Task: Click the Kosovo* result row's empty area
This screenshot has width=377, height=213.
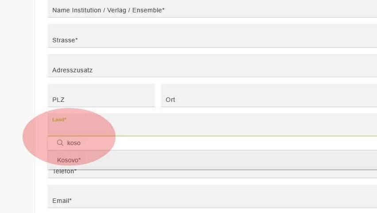Action: pos(228,160)
